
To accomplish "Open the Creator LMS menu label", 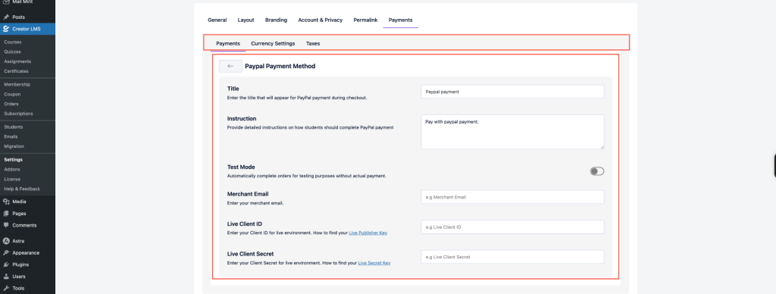I will [x=27, y=30].
